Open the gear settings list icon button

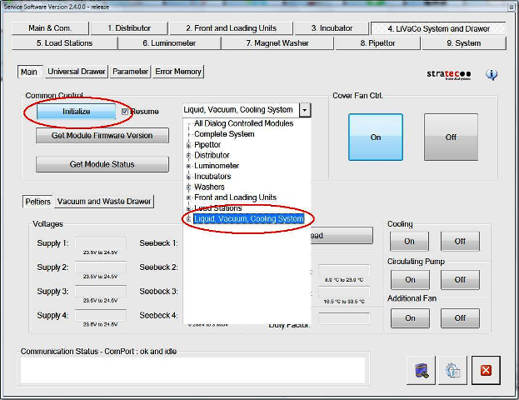tap(453, 370)
